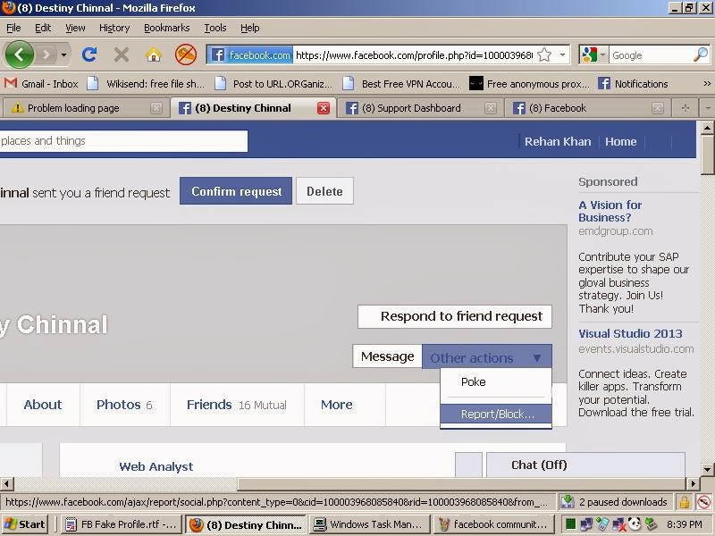Screen dimensions: 715x536
Task: Click the 2 paused downloads status item
Action: tap(615, 502)
